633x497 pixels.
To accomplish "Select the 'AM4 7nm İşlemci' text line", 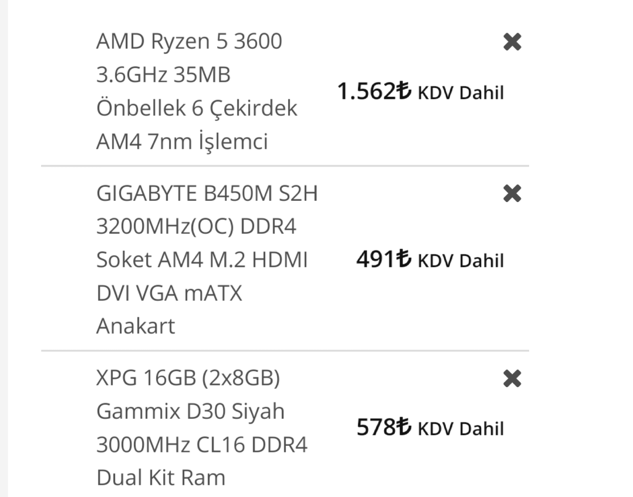I will click(182, 142).
